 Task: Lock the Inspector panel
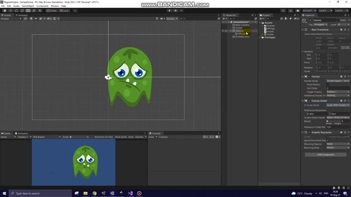coord(345,15)
